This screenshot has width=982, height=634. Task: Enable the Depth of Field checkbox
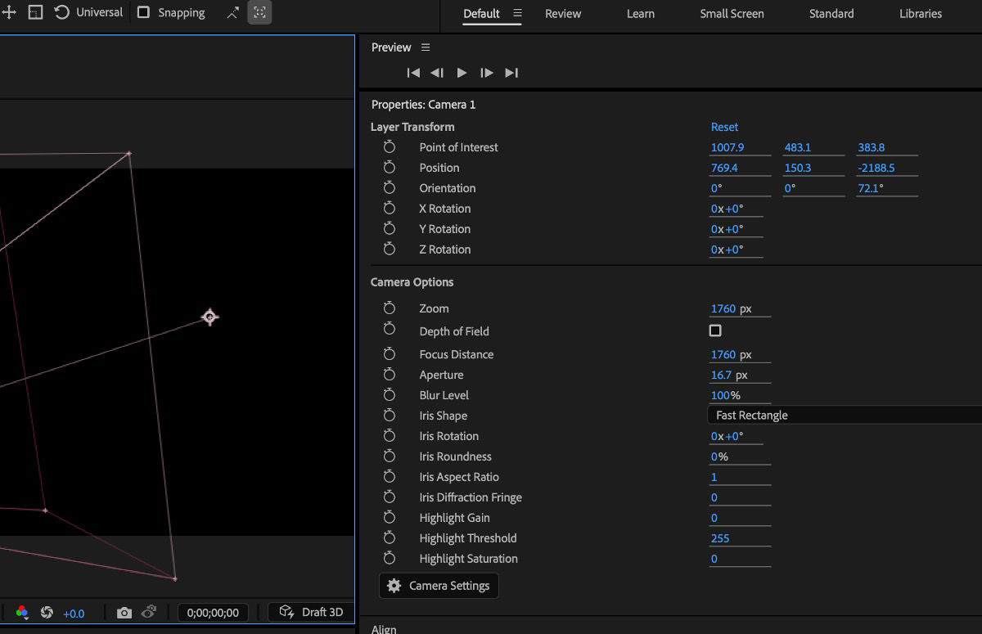point(715,330)
